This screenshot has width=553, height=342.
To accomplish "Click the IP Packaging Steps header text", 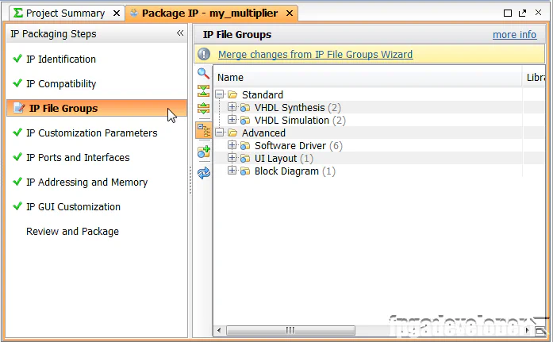I will pos(53,34).
